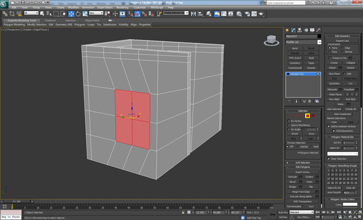Toggle the Percent Snap icon
Screen dimensions: 363x220
(144, 14)
